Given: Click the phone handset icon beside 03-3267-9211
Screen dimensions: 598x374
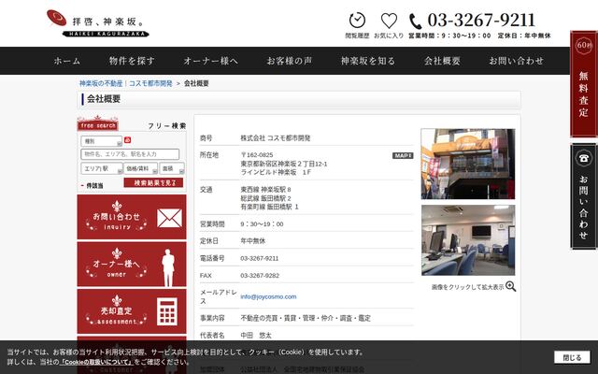Looking at the screenshot, I should pos(415,22).
